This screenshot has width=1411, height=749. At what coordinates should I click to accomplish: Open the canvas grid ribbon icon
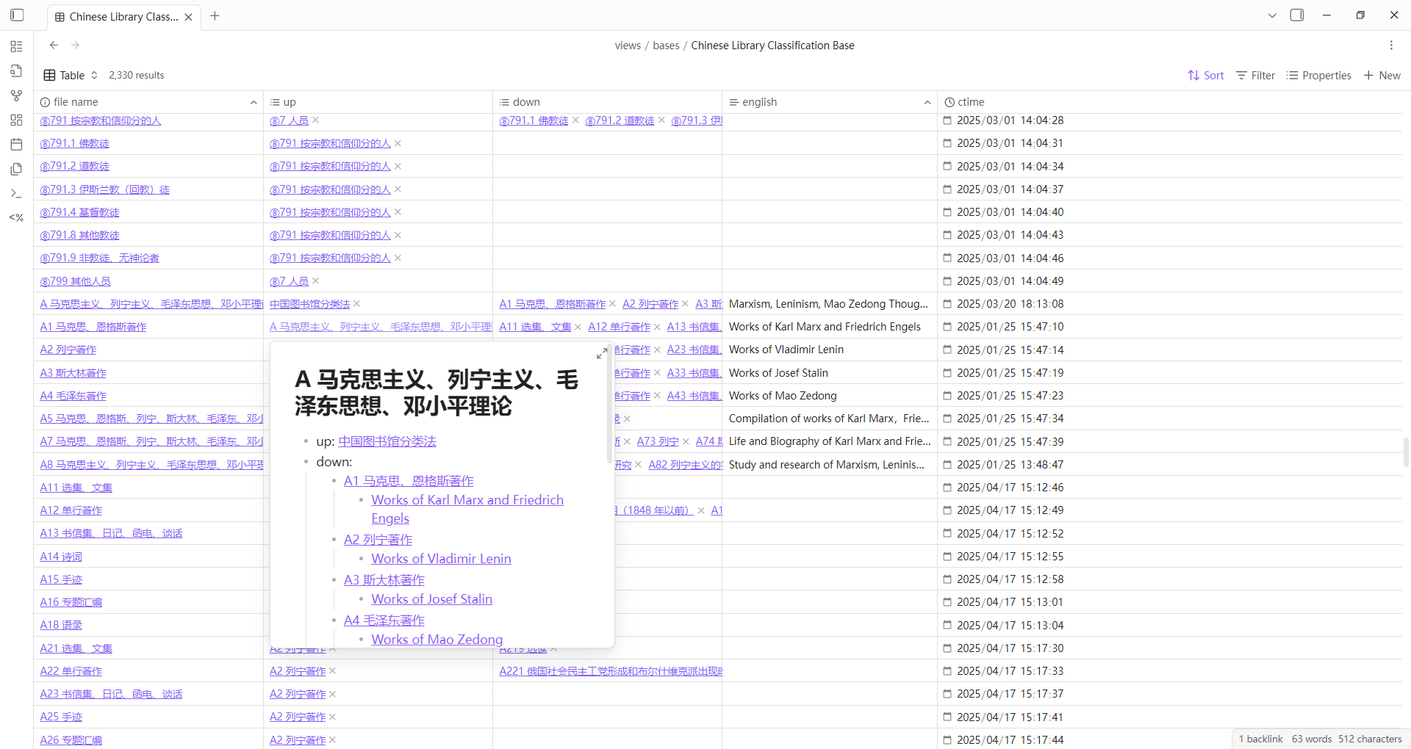point(16,120)
